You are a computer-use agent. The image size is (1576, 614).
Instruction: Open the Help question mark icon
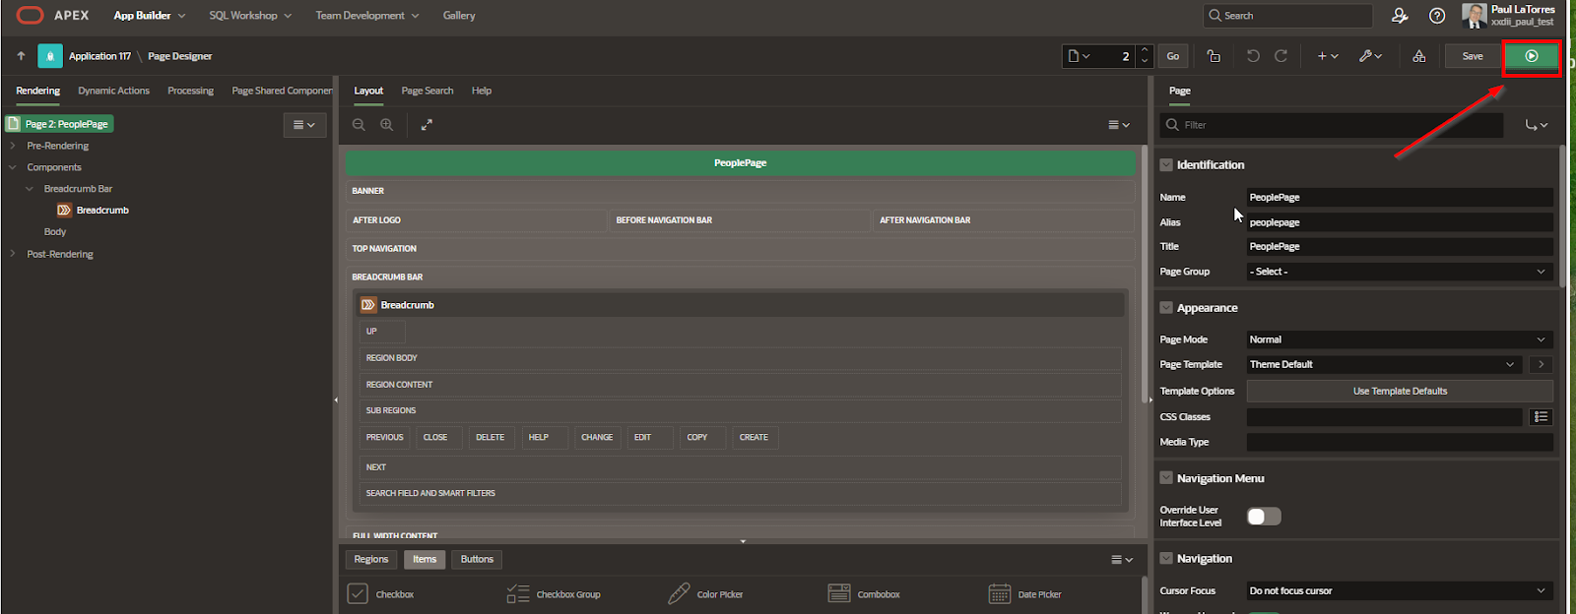pos(1437,16)
